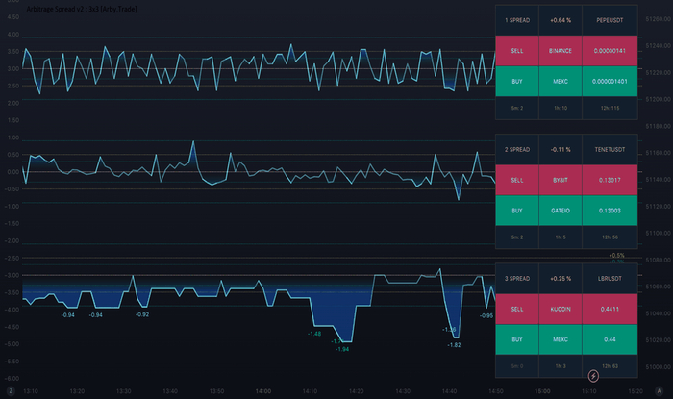Select the BINANCE exchange cell

(x=561, y=51)
